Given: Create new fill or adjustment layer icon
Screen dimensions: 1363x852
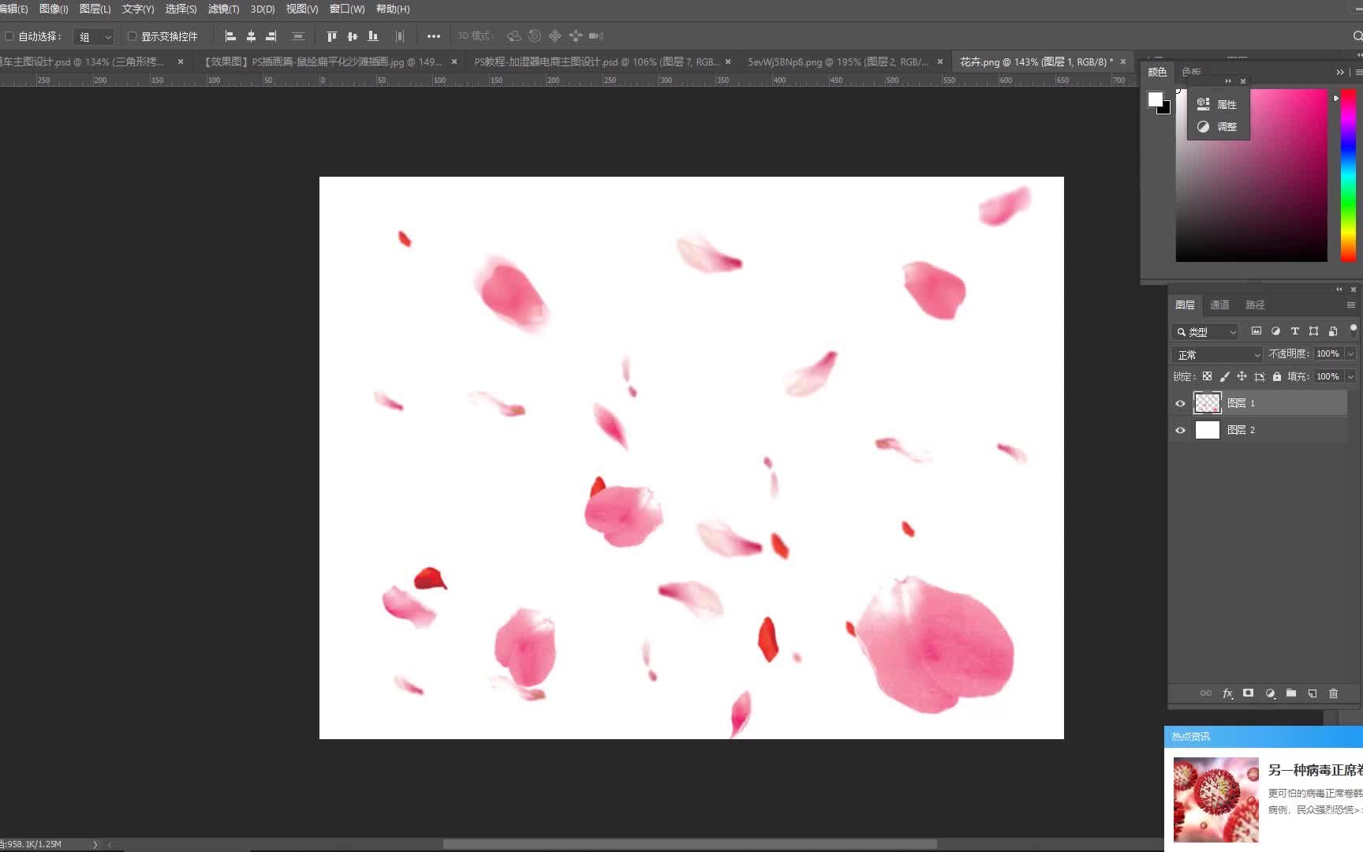Looking at the screenshot, I should (1270, 693).
